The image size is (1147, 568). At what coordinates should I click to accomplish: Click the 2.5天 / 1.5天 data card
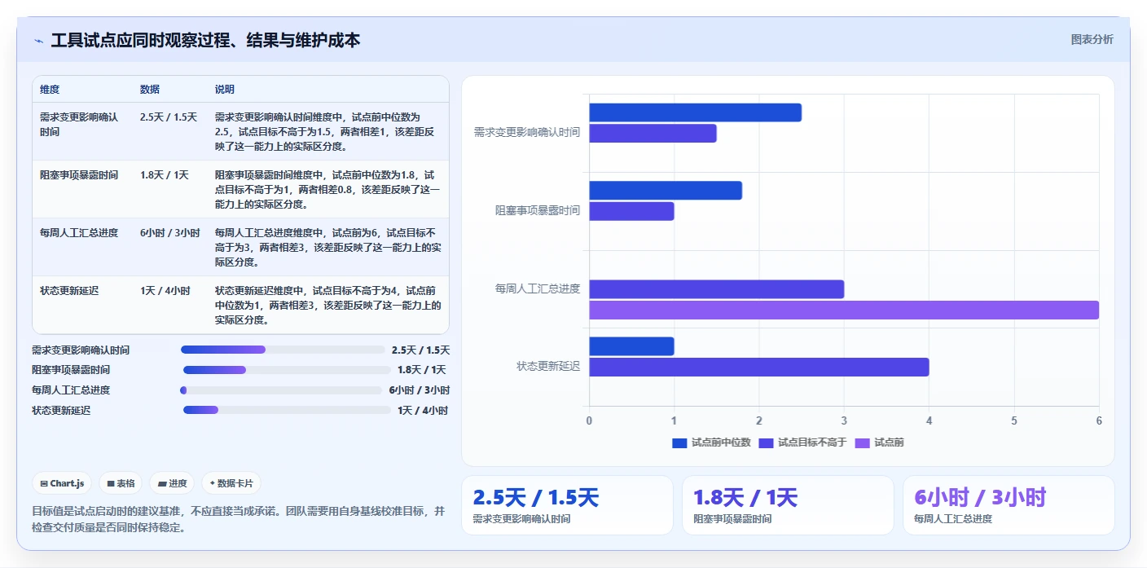click(567, 505)
